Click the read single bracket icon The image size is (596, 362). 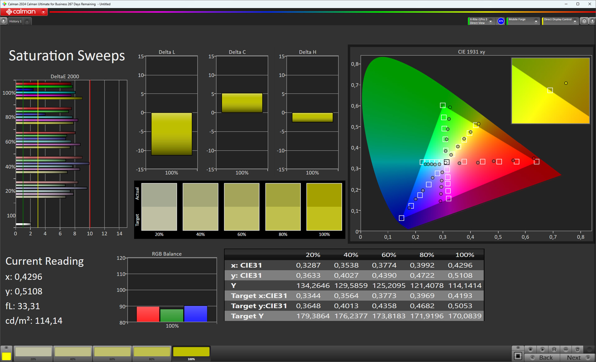coord(554,349)
